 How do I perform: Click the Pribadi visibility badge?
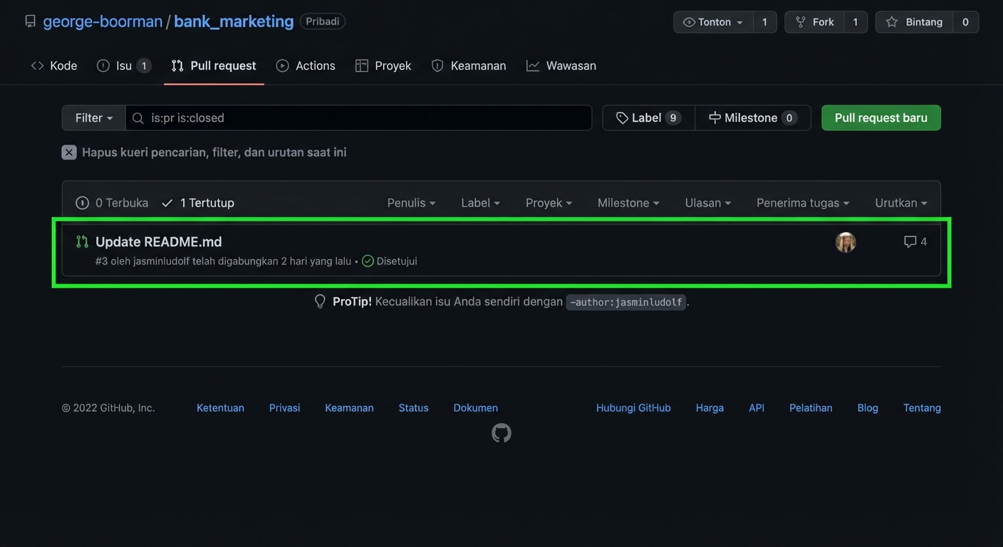[323, 21]
